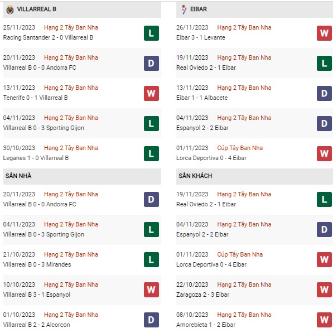Click the Eibar club crest icon
This screenshot has width=333, height=333.
(184, 9)
